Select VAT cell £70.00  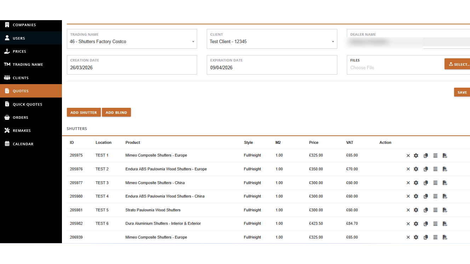coord(352,169)
